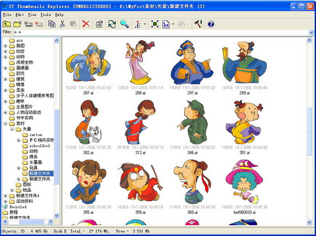316x236 pixels.
Task: Select the 297.ai thumbnail
Action: [192, 62]
